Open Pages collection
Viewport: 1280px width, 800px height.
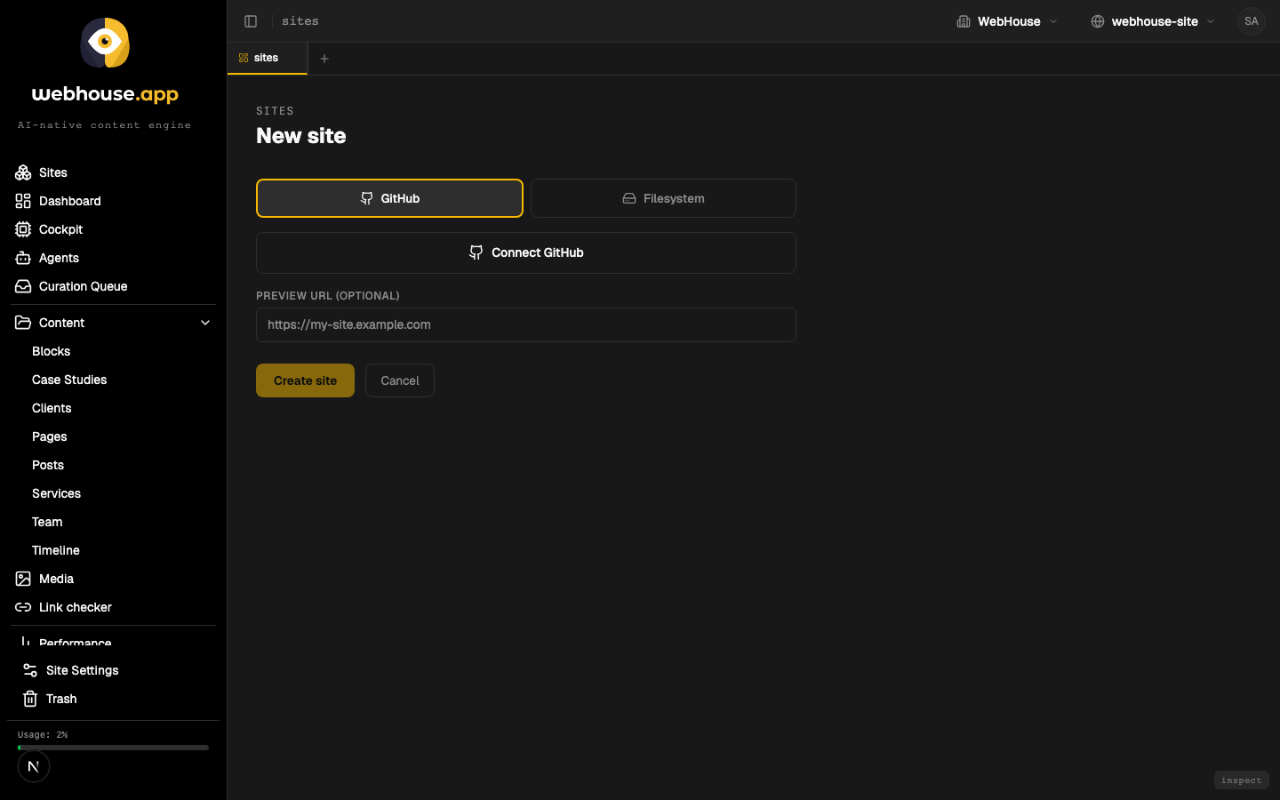point(50,436)
